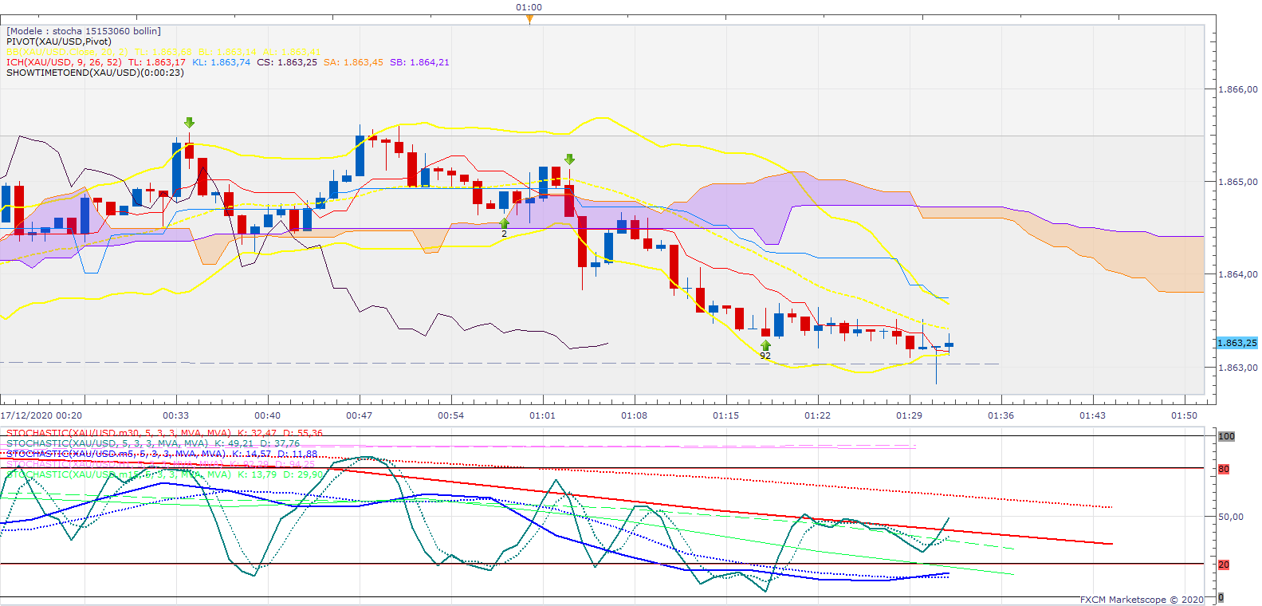Click the Ichimoku TL value 1.863,17
Viewport: 1262px width, 606px height.
(x=157, y=62)
